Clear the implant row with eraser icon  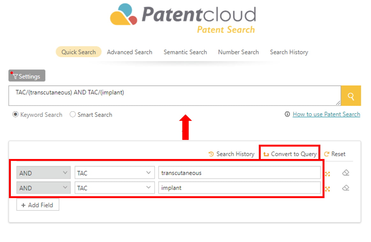coord(346,188)
